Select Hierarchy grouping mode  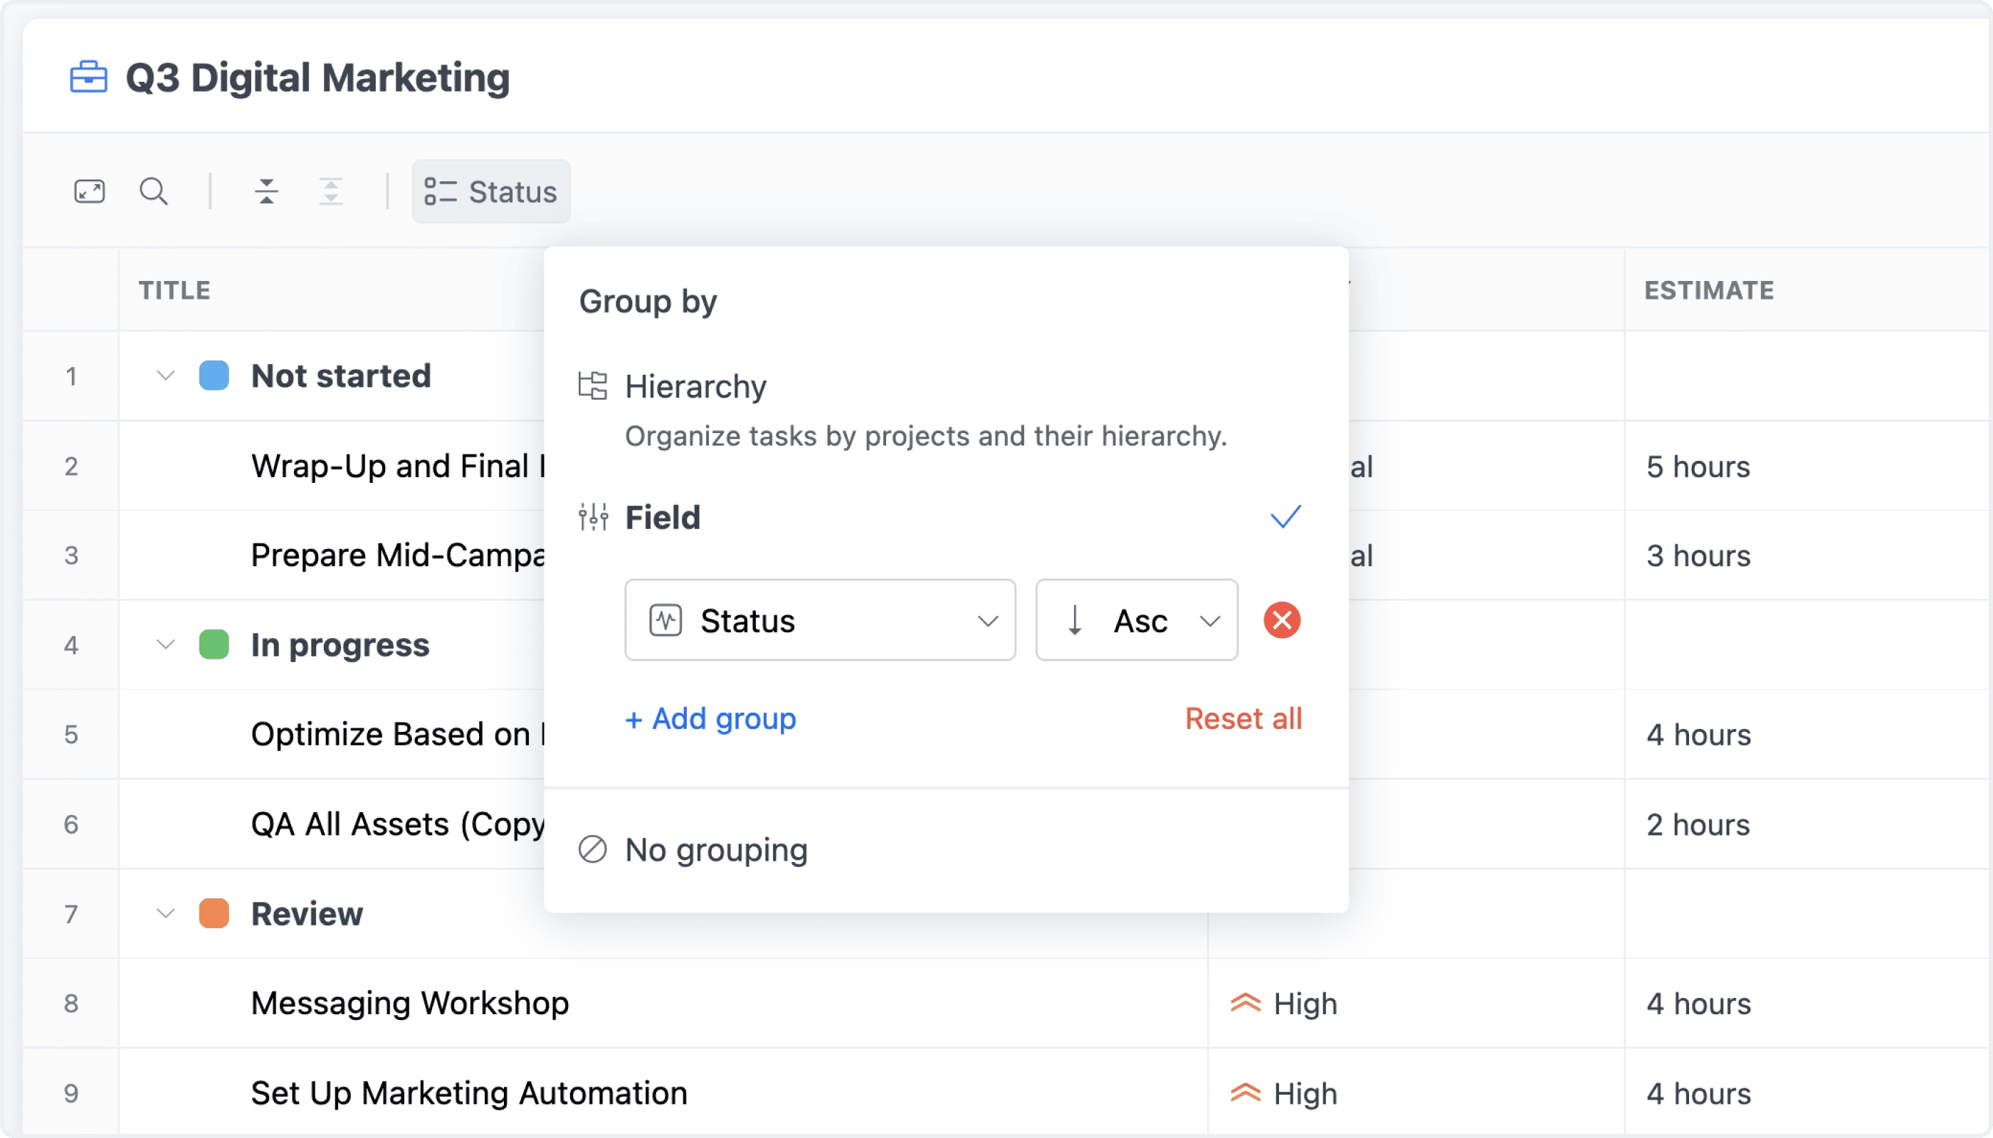[695, 387]
